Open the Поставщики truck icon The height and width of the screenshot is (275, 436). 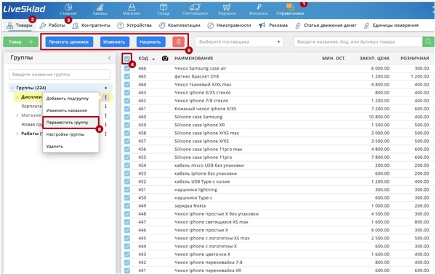(x=195, y=7)
